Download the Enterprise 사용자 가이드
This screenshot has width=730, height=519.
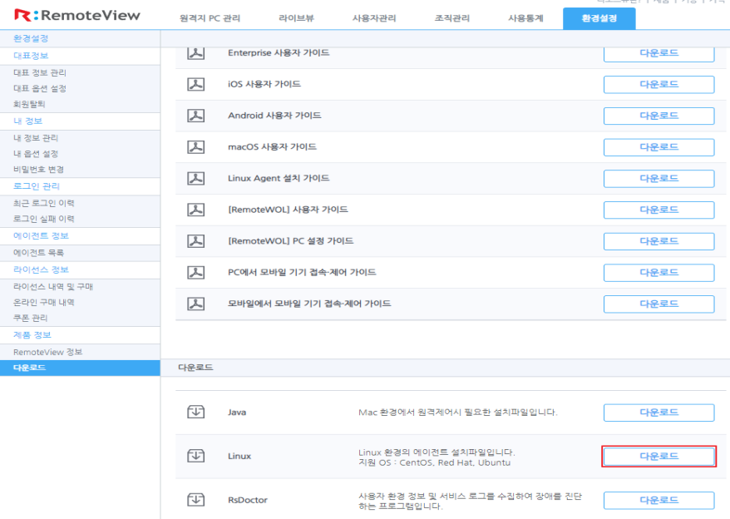pos(658,53)
